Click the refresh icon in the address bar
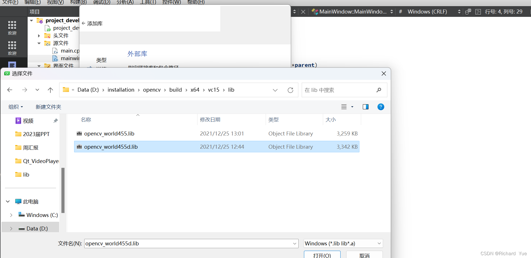Image resolution: width=531 pixels, height=258 pixels. 290,90
